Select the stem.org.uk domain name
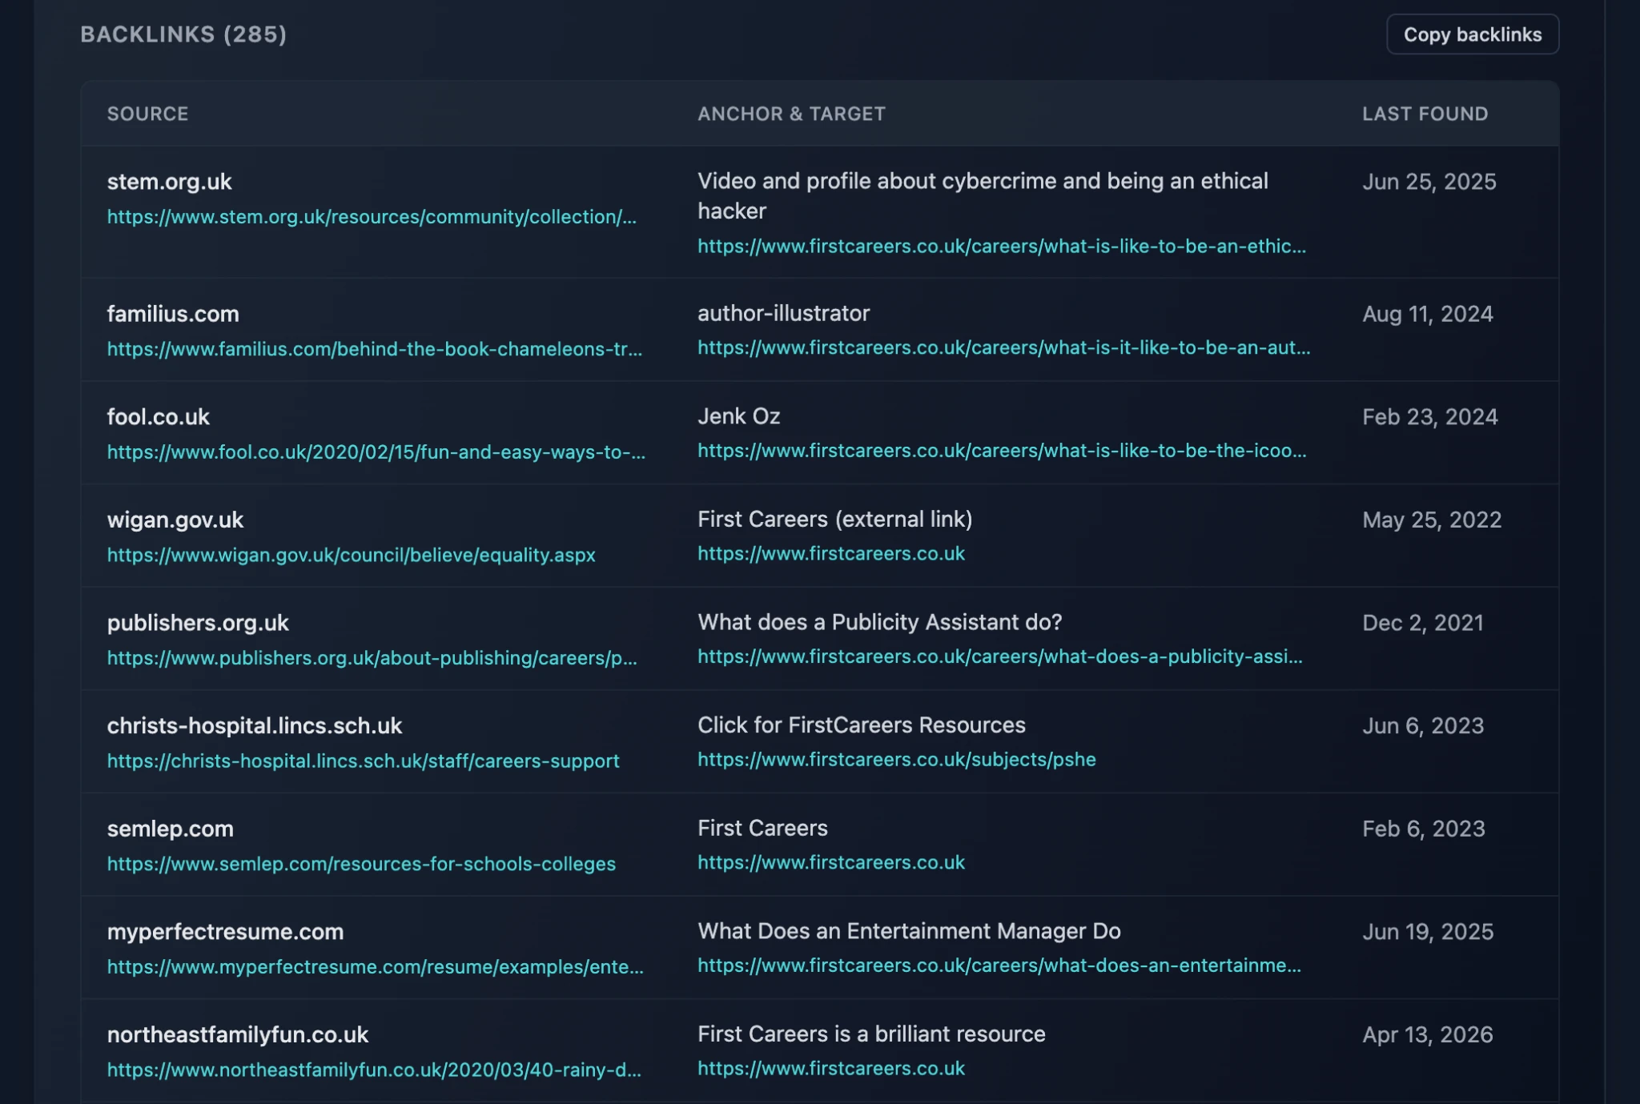The height and width of the screenshot is (1104, 1640). 169,182
